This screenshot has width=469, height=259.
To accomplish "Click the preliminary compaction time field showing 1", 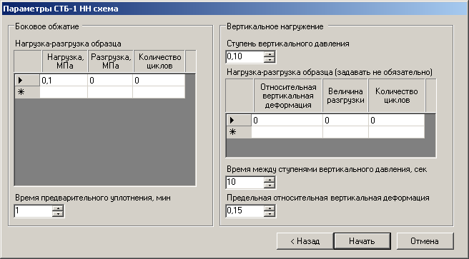I will coord(33,211).
